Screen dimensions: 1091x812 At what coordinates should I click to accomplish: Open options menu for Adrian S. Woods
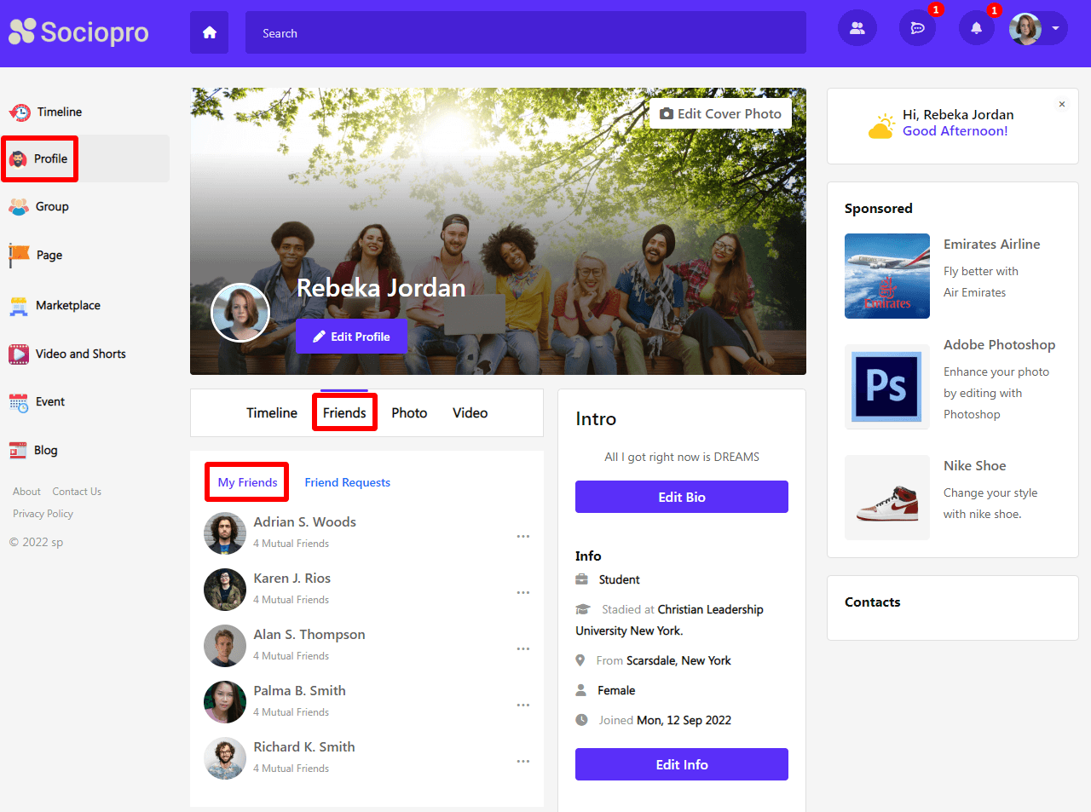tap(523, 537)
